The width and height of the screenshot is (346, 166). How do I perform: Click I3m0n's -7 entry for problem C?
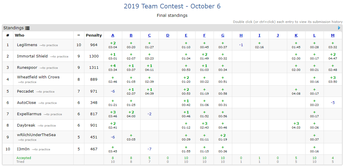click(149, 149)
